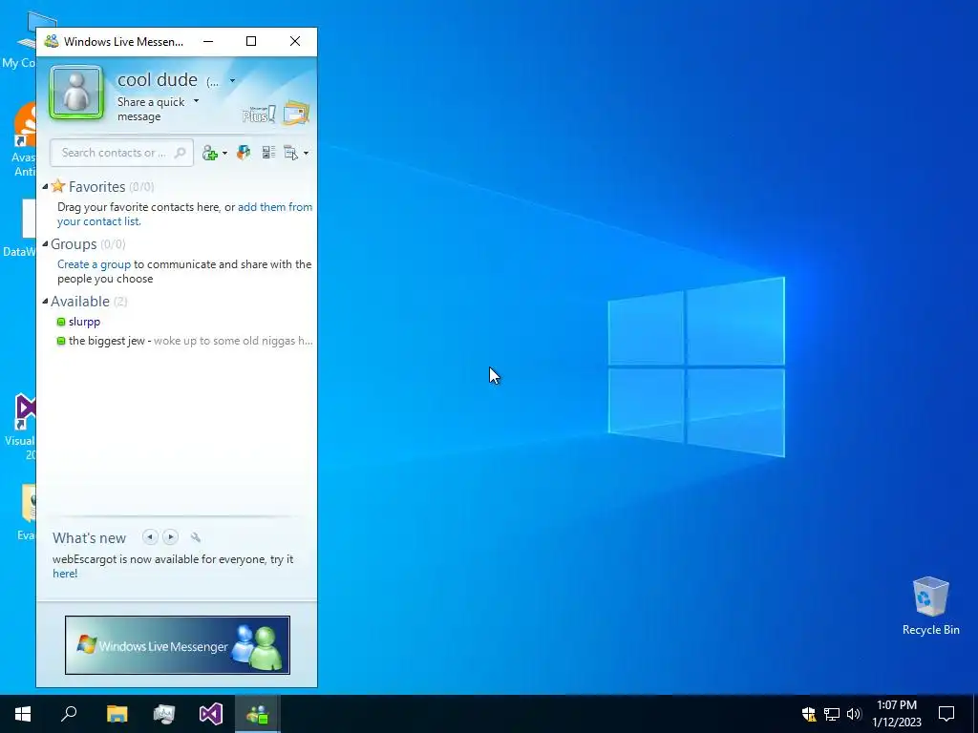Screen dimensions: 978x733
Task: Click the contact list layout icon
Action: point(268,153)
